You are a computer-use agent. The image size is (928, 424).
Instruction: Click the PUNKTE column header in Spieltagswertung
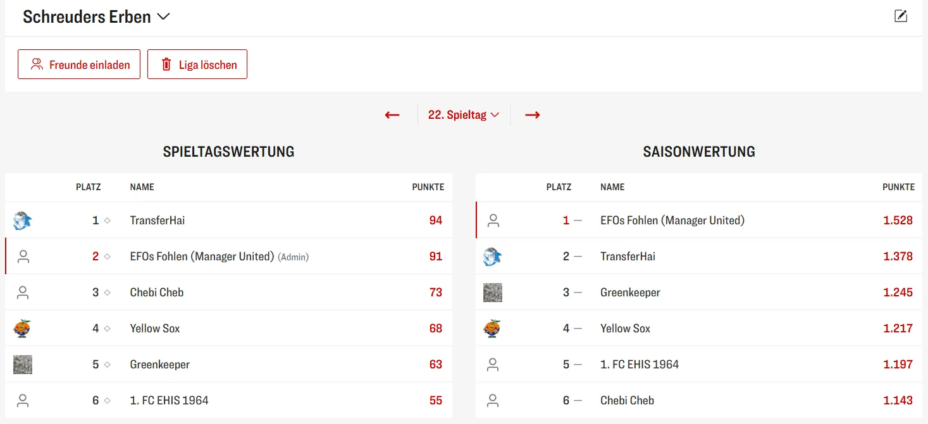[x=428, y=187]
